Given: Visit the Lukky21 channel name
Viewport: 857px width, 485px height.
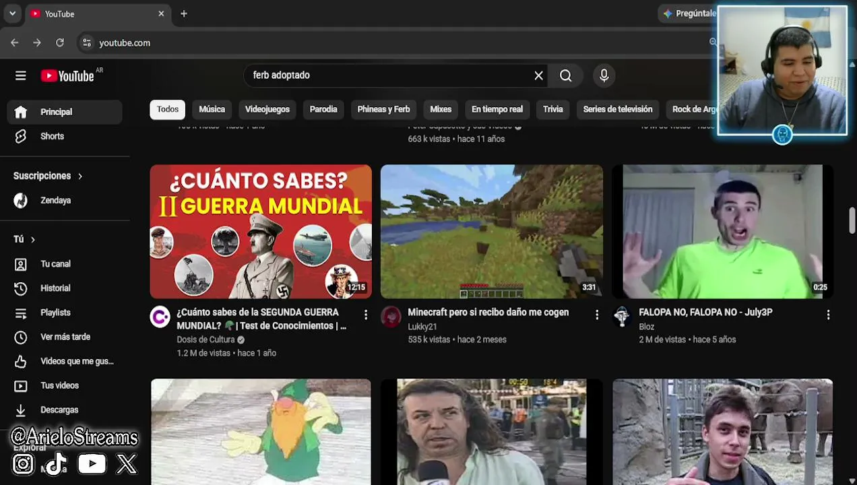Looking at the screenshot, I should pos(422,327).
